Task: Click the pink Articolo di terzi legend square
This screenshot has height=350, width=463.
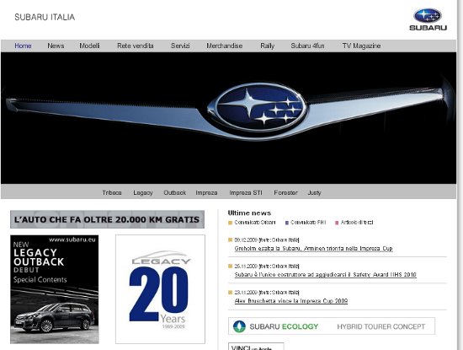Action: (x=337, y=223)
